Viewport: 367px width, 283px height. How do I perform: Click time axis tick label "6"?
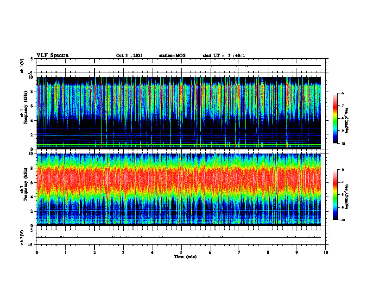pos(210,252)
